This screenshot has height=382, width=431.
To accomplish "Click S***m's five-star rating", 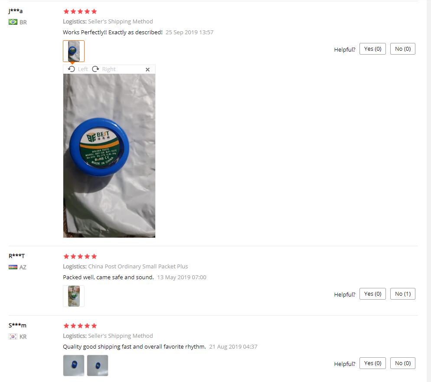I will pyautogui.click(x=80, y=326).
